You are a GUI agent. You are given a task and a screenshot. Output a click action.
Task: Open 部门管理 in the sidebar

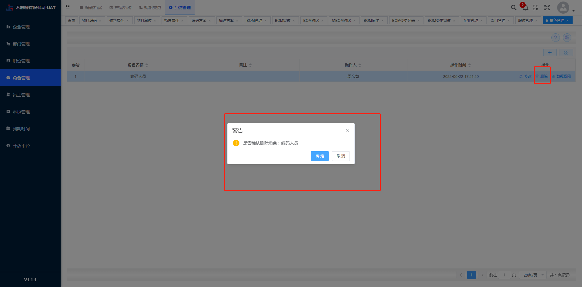point(30,44)
